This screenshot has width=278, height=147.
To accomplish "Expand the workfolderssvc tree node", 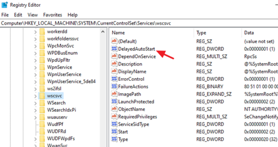I will [x=35, y=38].
